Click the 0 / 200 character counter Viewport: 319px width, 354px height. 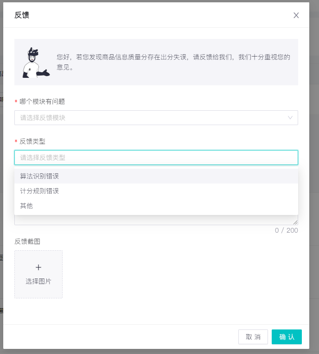pyautogui.click(x=286, y=230)
